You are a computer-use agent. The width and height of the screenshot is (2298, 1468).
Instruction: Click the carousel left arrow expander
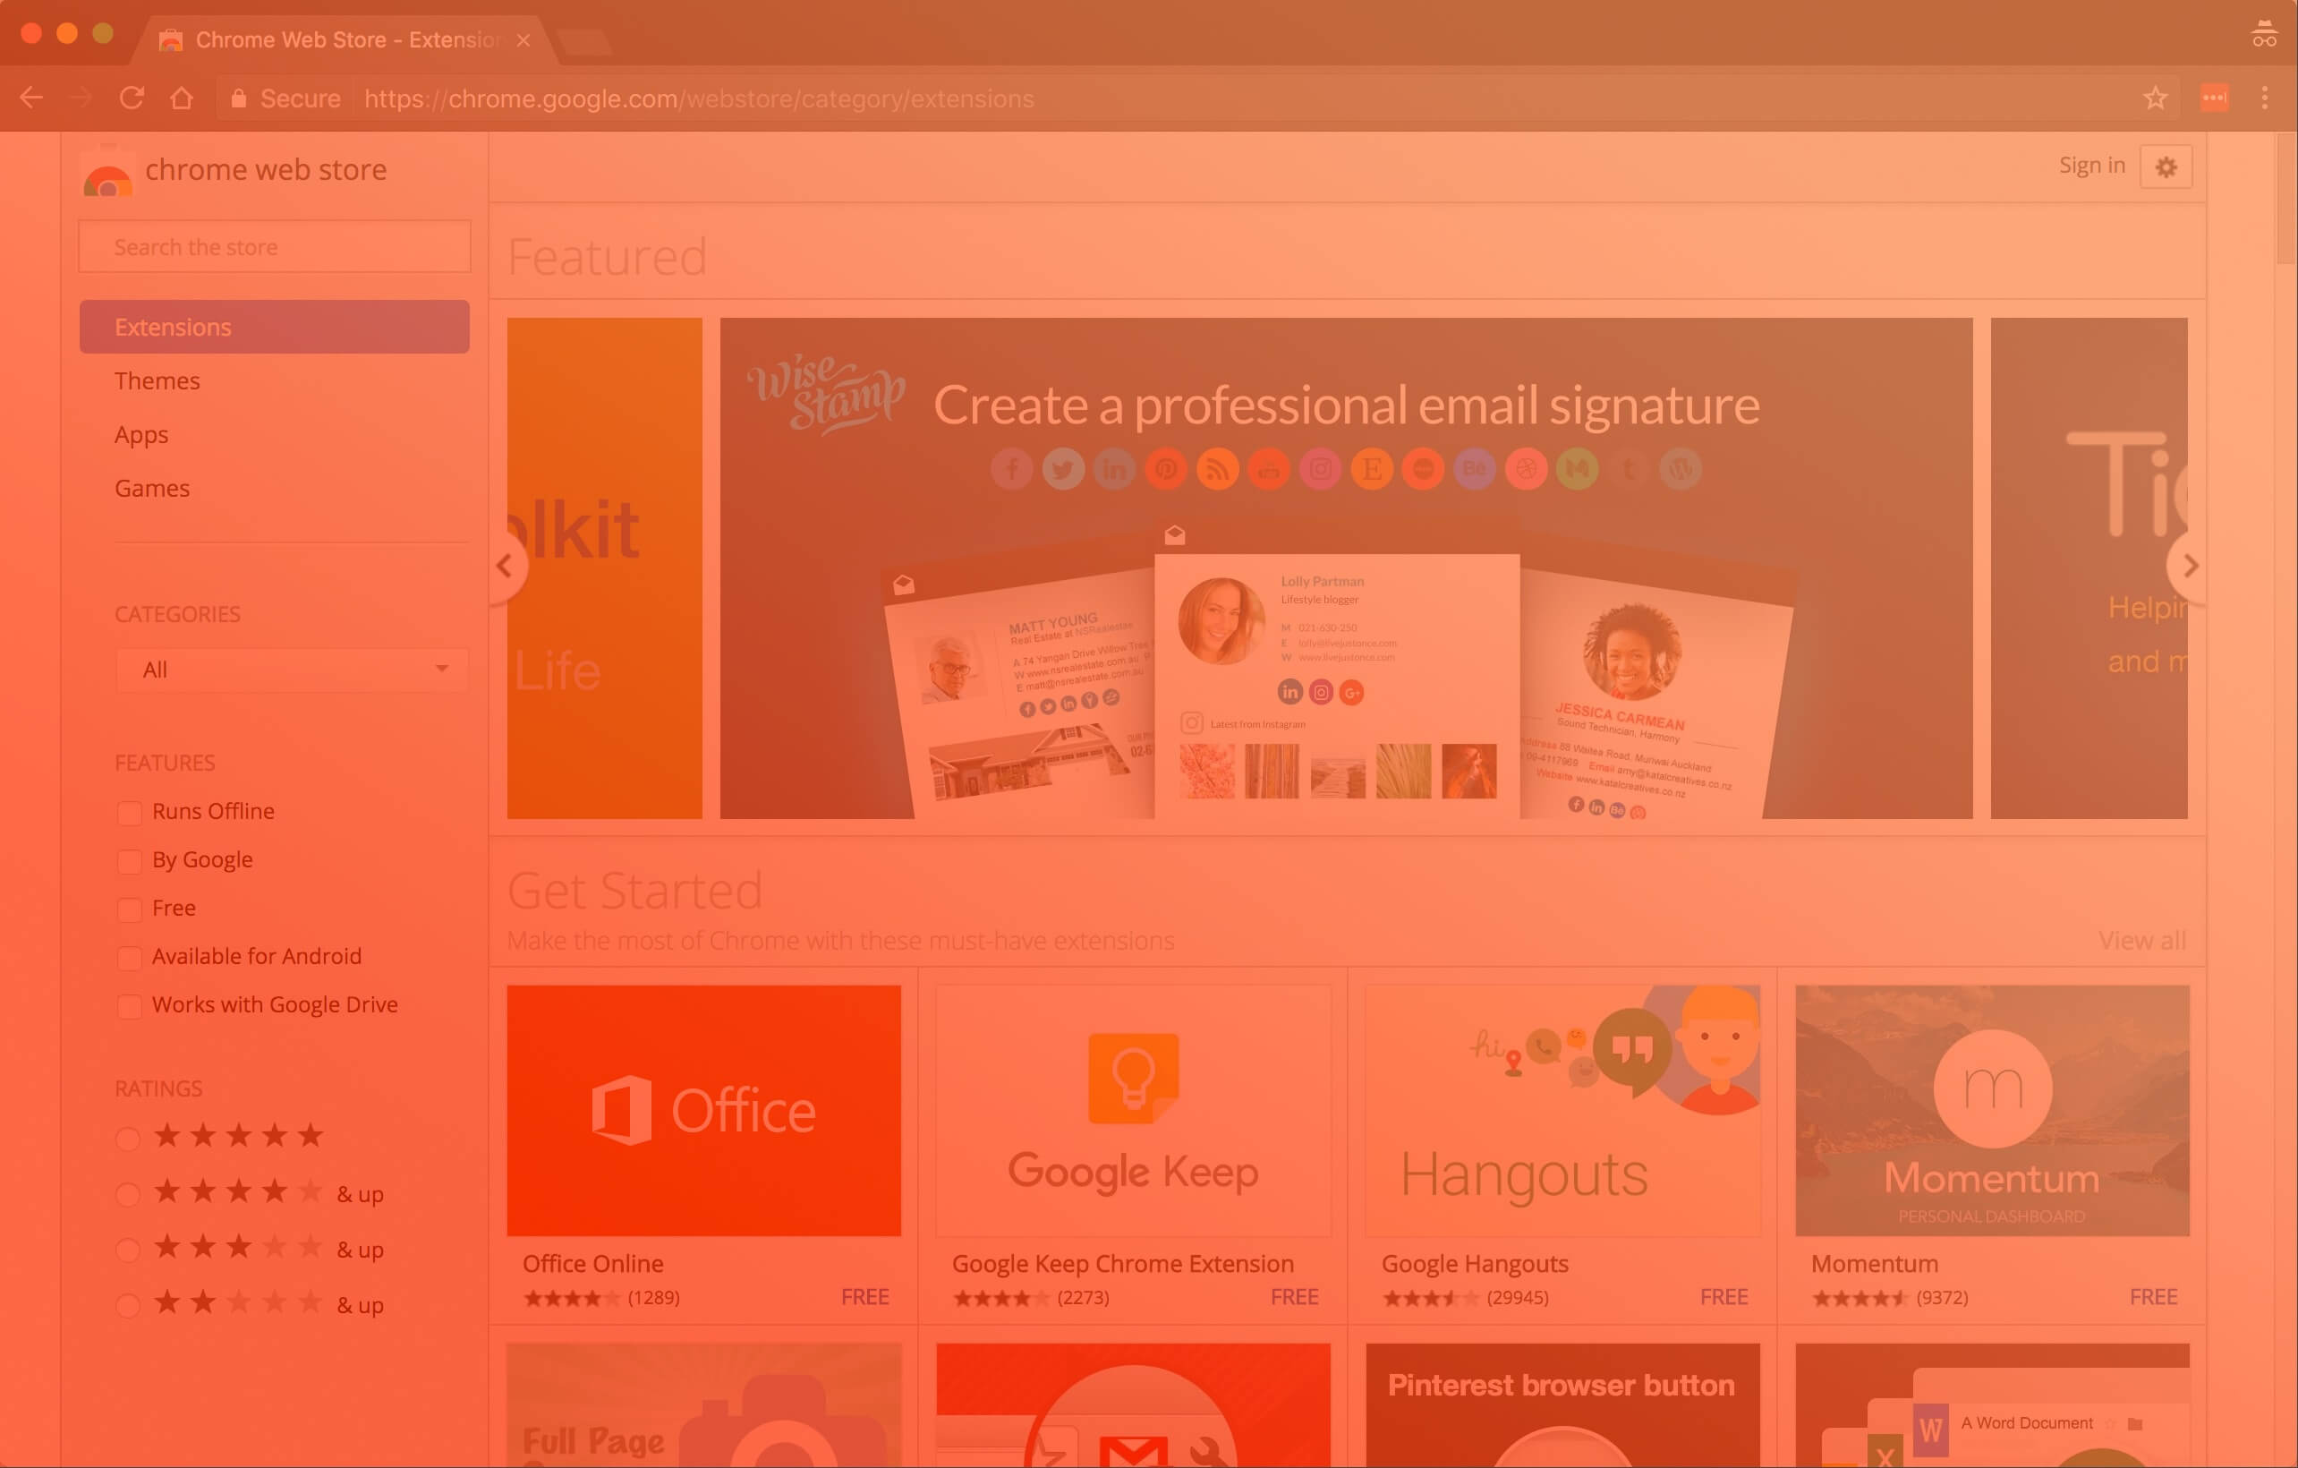tap(504, 567)
